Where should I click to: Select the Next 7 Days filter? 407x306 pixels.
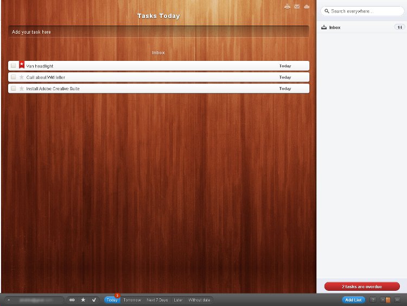point(157,300)
